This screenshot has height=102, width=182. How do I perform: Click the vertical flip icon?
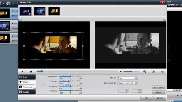point(162,72)
